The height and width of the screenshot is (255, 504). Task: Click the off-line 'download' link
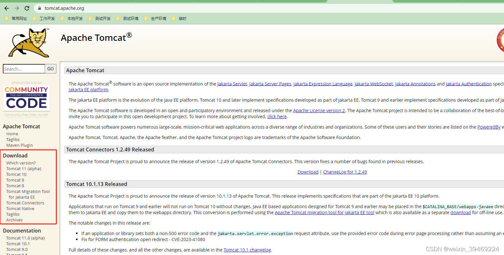point(461,213)
